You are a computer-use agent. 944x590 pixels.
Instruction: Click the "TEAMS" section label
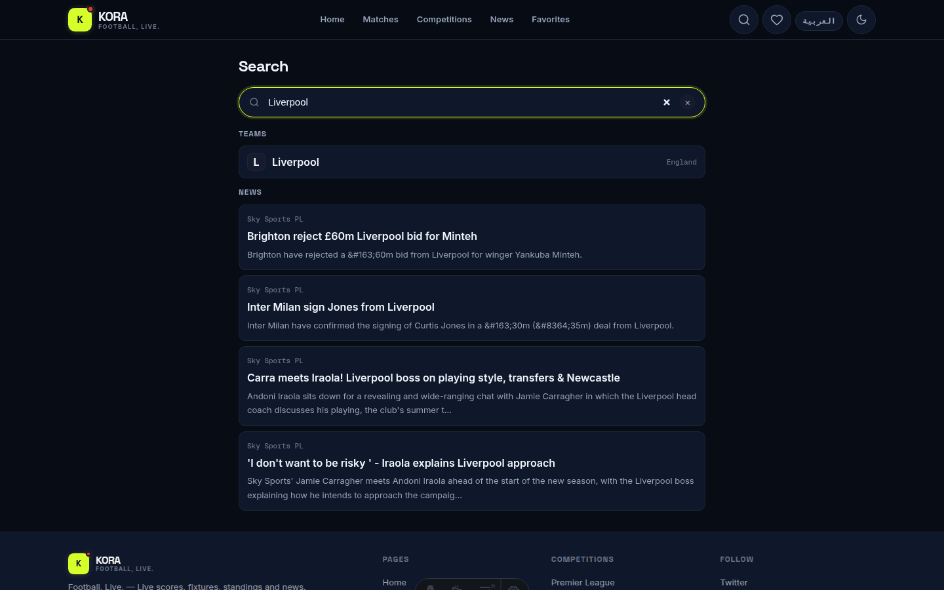(x=252, y=134)
